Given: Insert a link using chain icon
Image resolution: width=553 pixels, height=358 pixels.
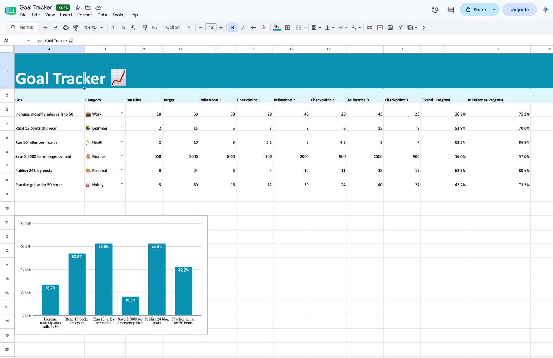Looking at the screenshot, I should 370,28.
